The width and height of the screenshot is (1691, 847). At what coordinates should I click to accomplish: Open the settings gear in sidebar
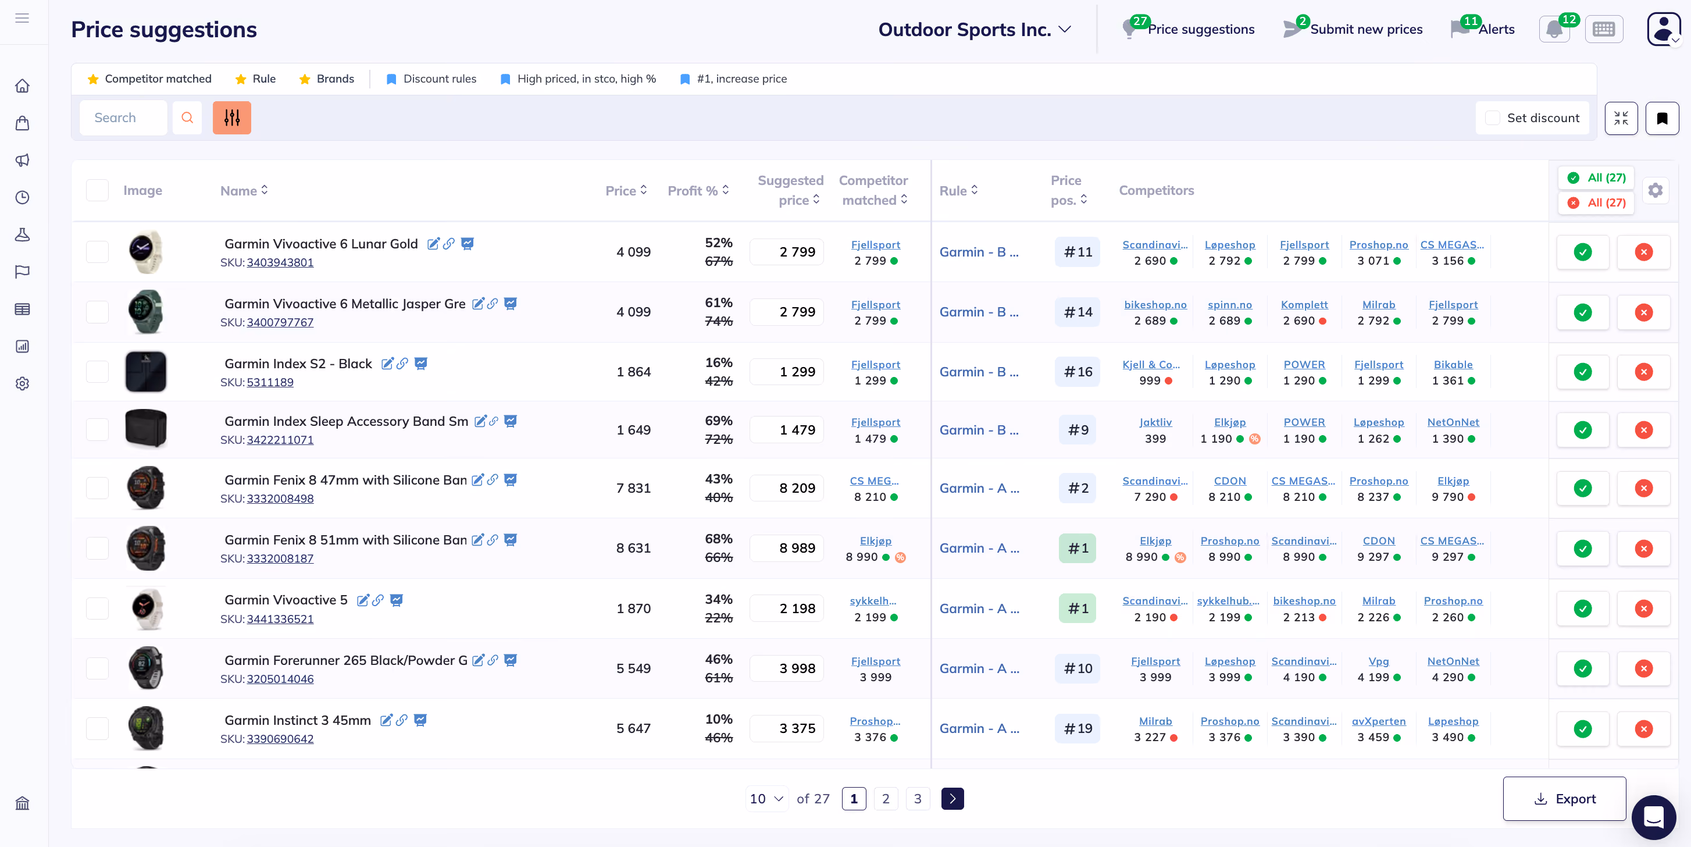22,383
